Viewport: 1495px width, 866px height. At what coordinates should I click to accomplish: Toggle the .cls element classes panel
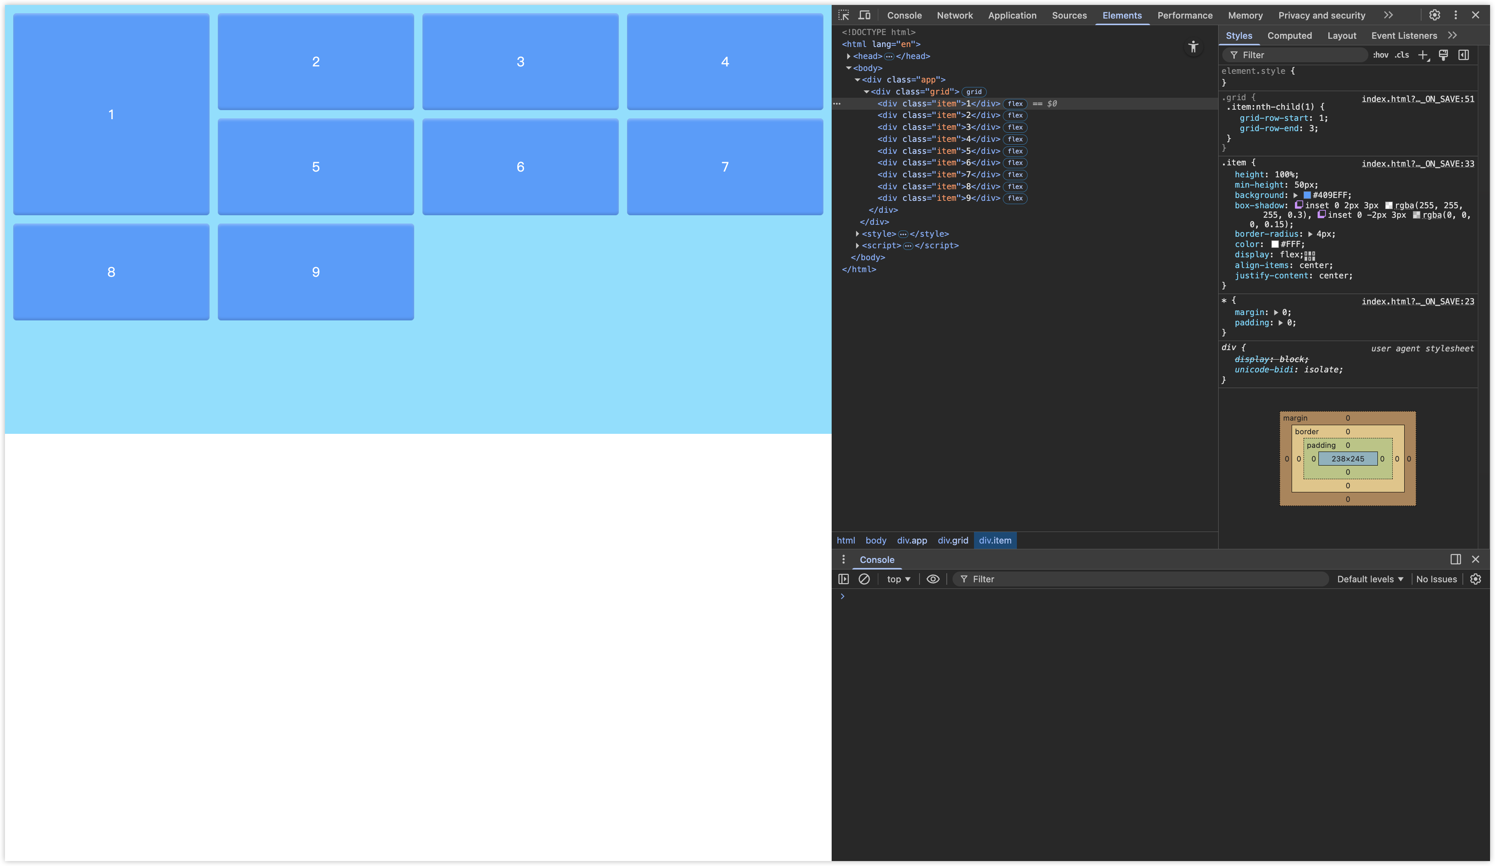(1401, 55)
